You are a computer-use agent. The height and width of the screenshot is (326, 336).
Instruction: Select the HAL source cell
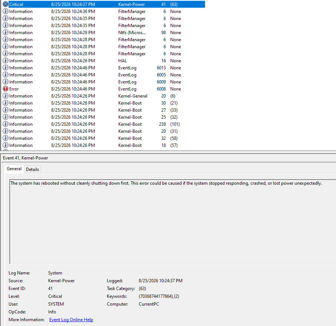[123, 61]
